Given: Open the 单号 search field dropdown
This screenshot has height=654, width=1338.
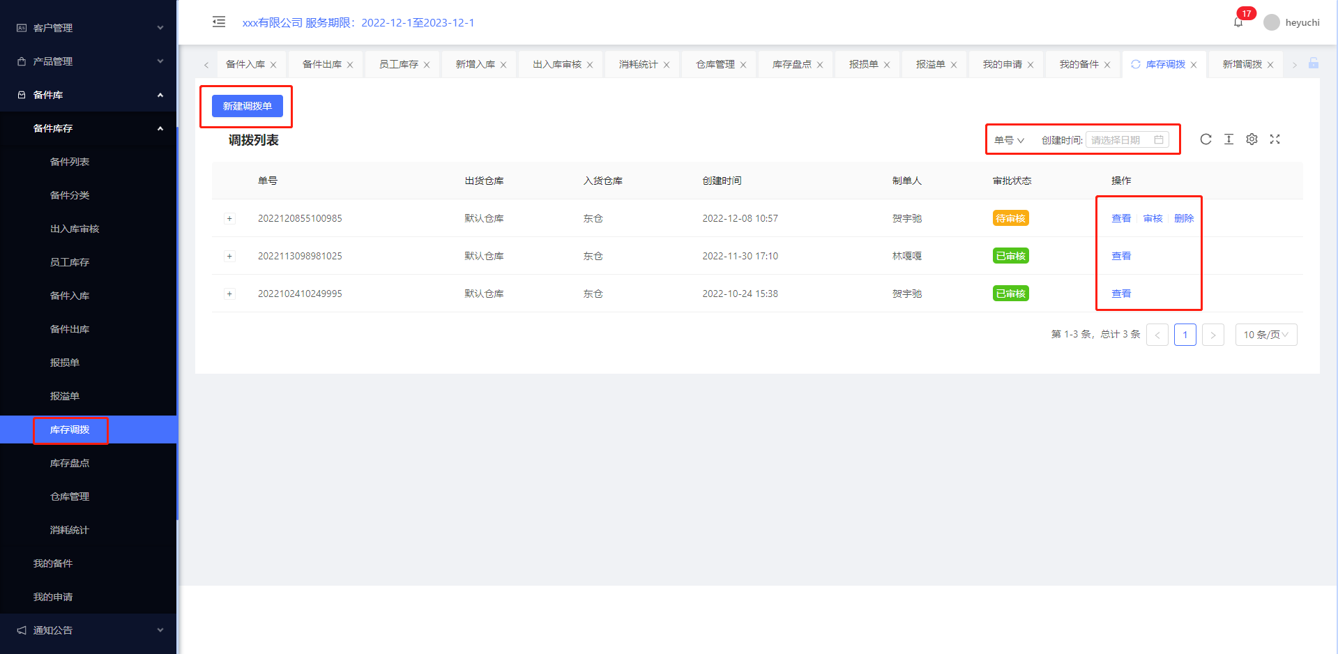Looking at the screenshot, I should pos(1008,140).
